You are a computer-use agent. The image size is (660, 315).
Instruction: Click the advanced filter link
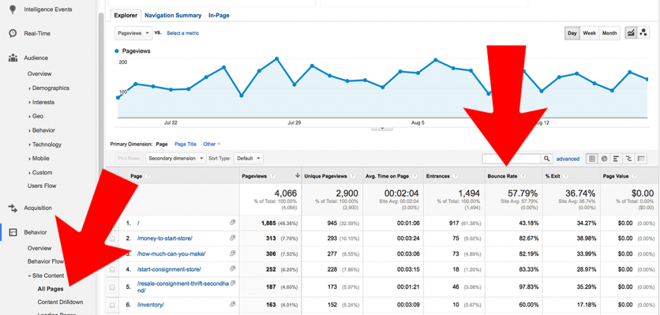[568, 158]
